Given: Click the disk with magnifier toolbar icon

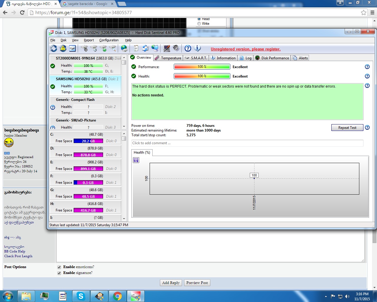Looking at the screenshot, I should click(113, 48).
